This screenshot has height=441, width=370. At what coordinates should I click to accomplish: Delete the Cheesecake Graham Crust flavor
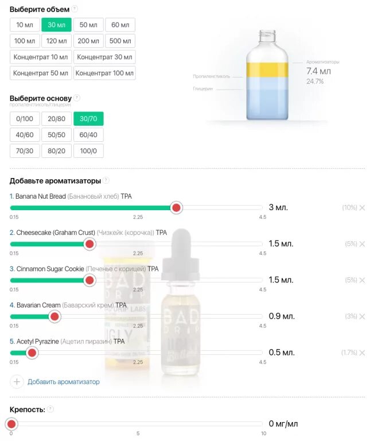point(362,244)
